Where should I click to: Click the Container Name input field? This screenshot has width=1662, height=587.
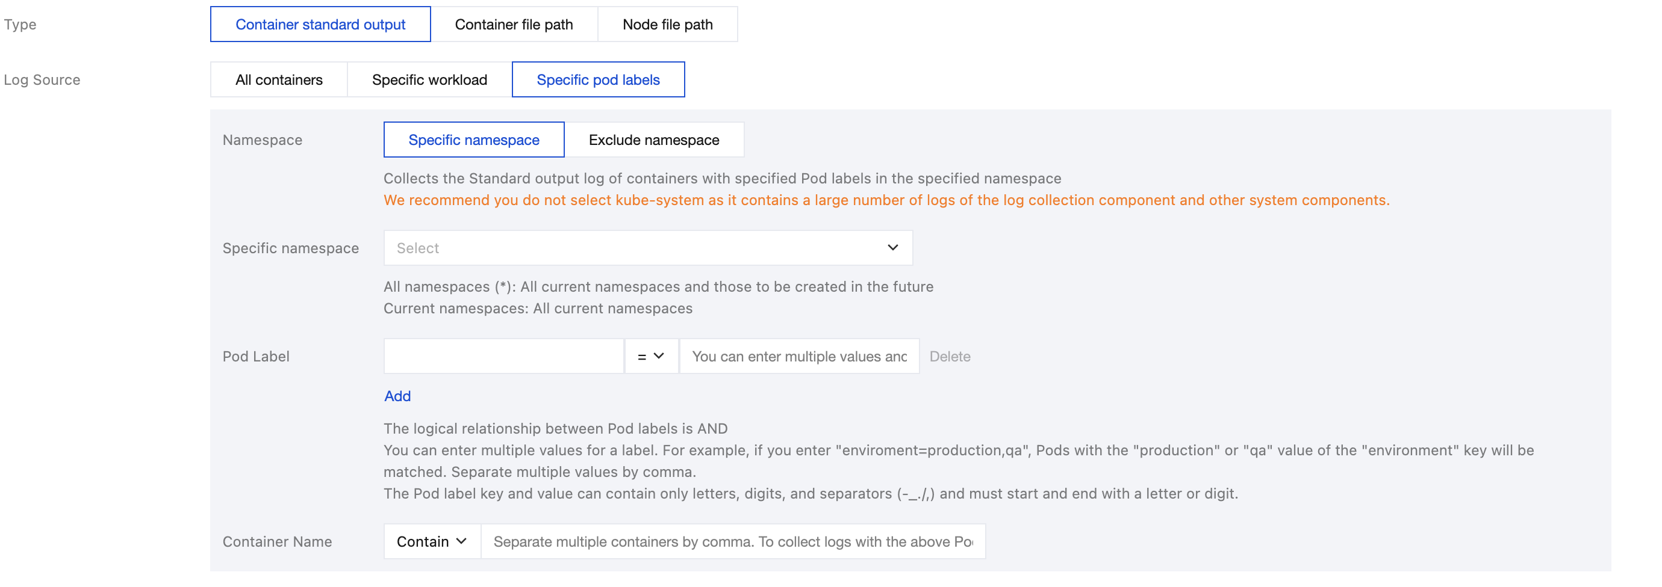[732, 542]
